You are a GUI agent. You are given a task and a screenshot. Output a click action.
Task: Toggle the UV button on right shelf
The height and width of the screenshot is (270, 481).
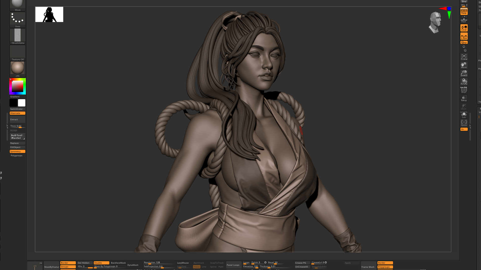[x=464, y=129]
